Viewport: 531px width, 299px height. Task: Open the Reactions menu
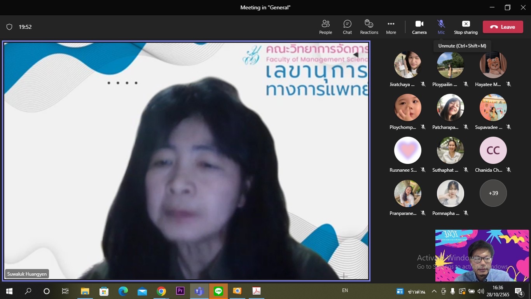coord(369,27)
